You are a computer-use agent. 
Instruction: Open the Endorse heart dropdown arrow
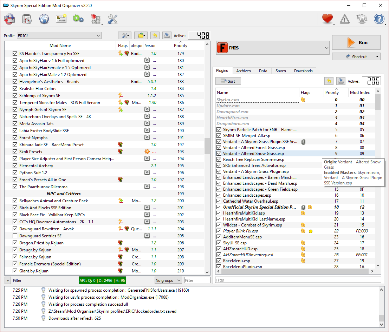pos(334,24)
